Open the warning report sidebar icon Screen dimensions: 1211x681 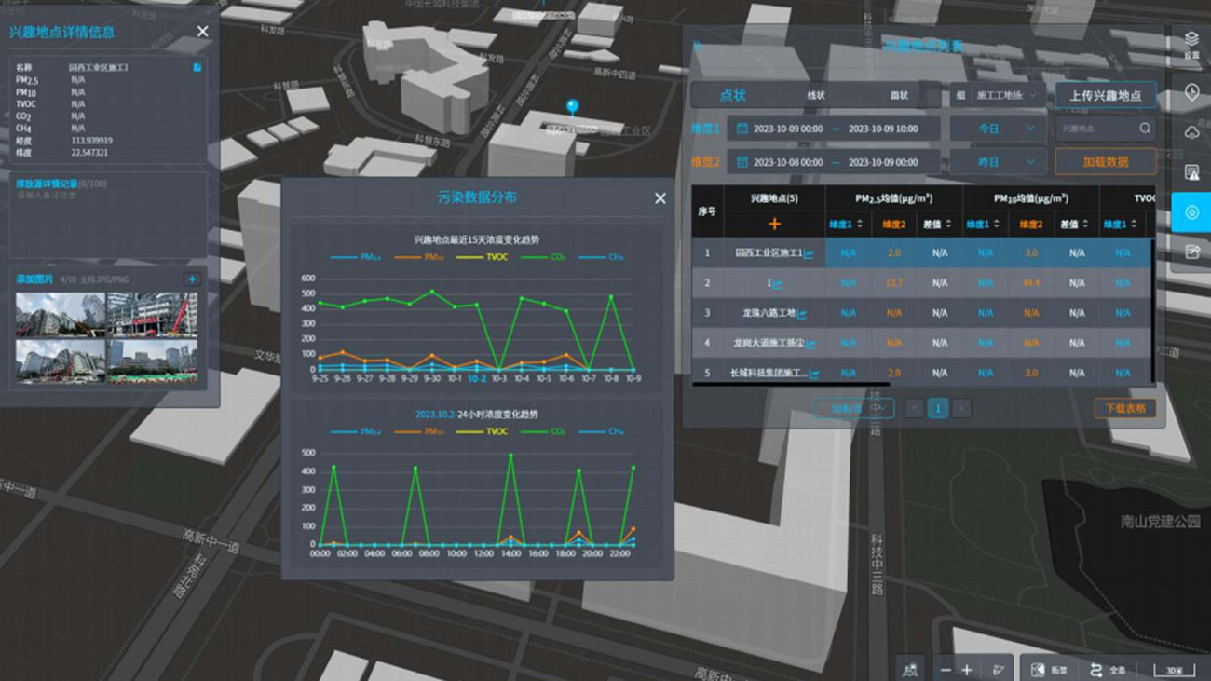click(1191, 172)
